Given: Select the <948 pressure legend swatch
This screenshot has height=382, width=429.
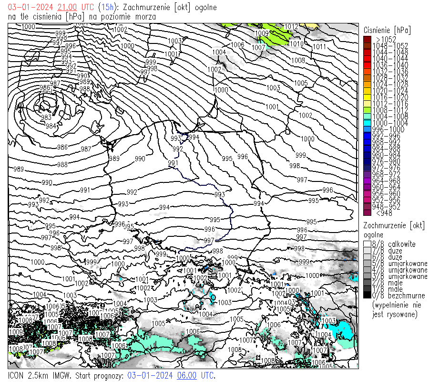Looking at the screenshot, I should click(367, 213).
